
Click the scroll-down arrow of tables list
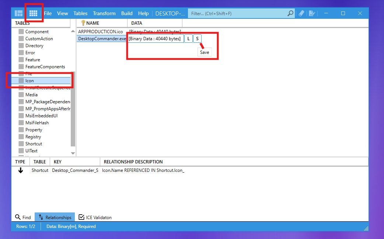tap(73, 153)
